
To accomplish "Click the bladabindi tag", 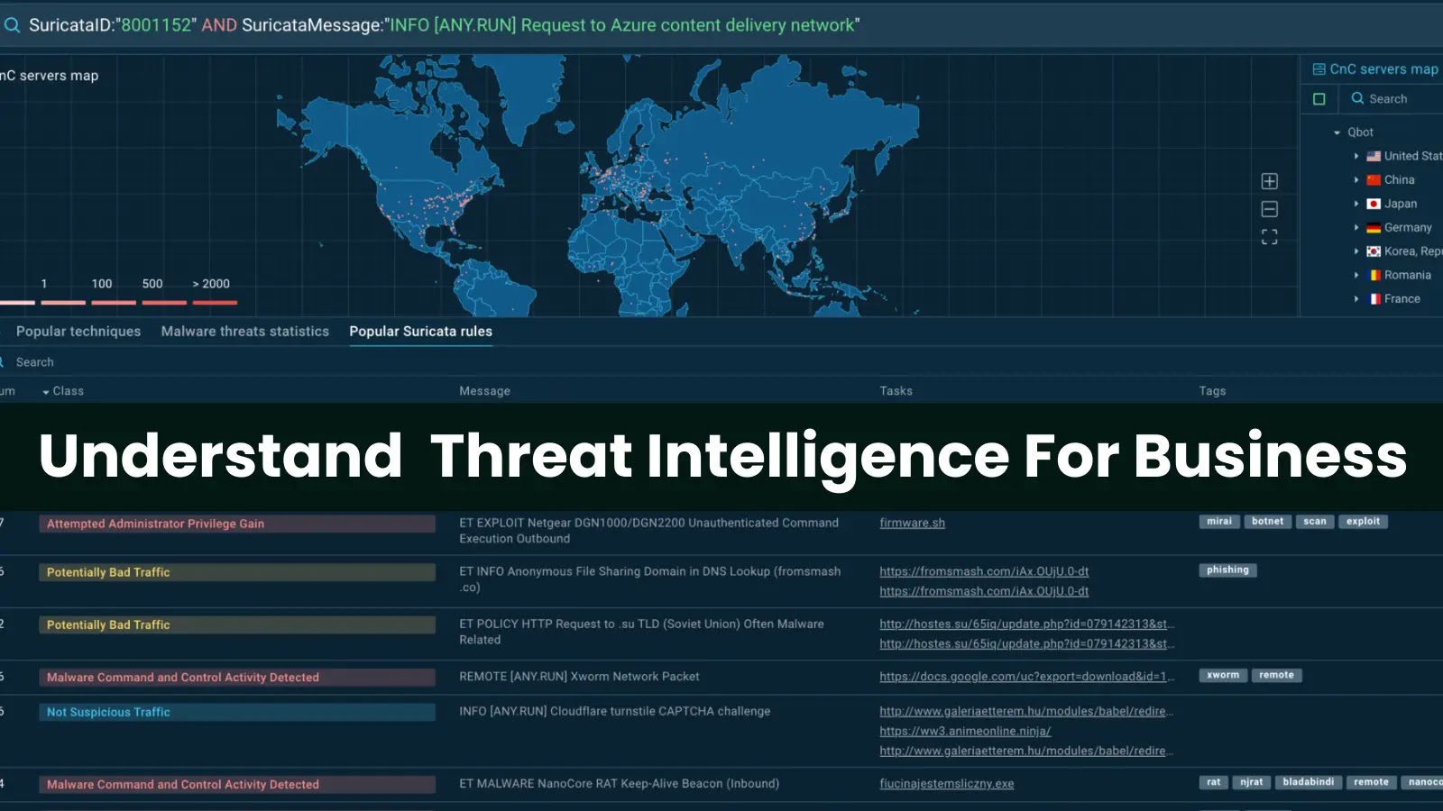I will click(x=1308, y=782).
